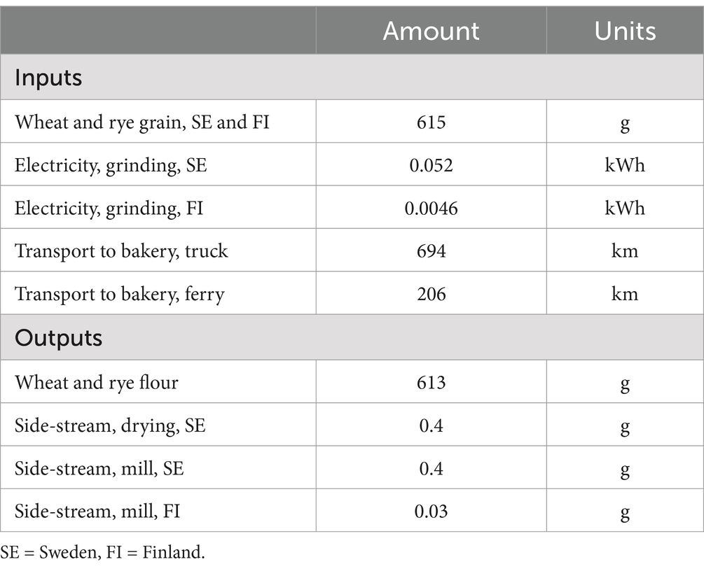
Task: Select the Inputs section heading
Action: [48, 78]
